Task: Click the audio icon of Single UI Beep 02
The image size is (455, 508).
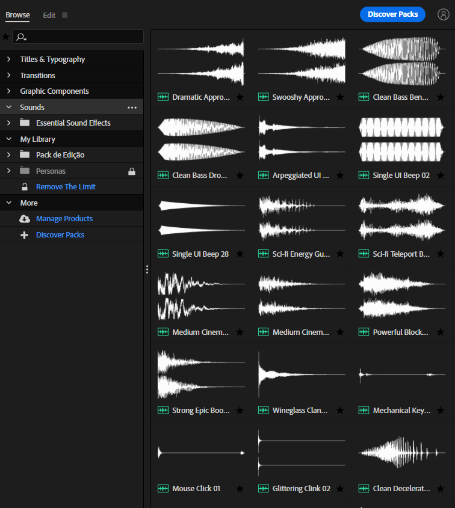Action: point(364,176)
